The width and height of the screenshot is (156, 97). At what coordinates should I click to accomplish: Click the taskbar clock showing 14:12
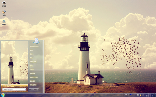click(x=149, y=95)
